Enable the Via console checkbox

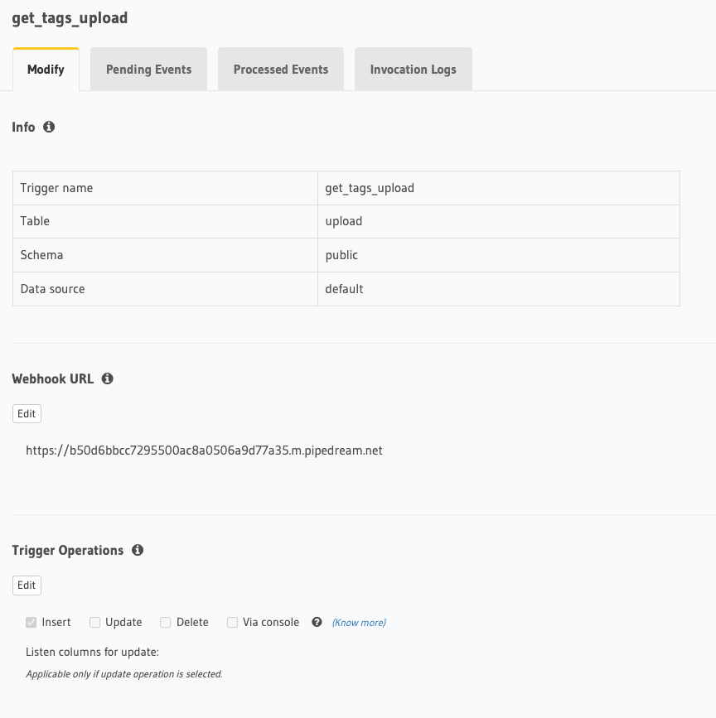233,622
